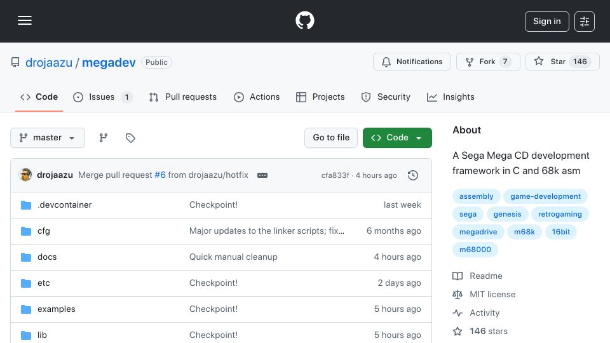Select the retrogaming topic tag

(560, 214)
